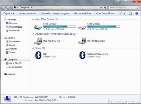Click the Favorites star icon

(x=5, y=19)
